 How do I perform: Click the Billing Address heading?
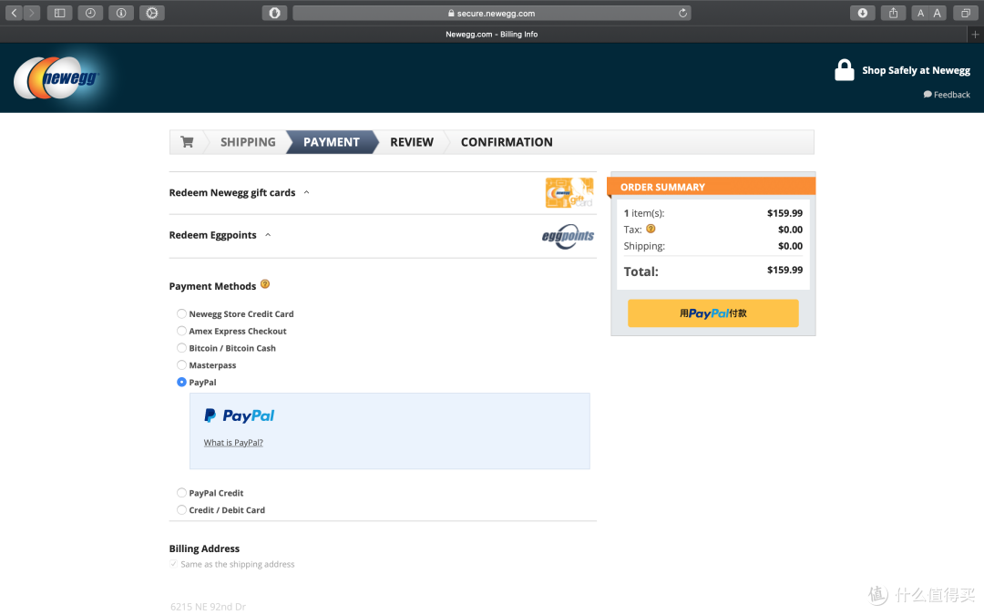(204, 548)
